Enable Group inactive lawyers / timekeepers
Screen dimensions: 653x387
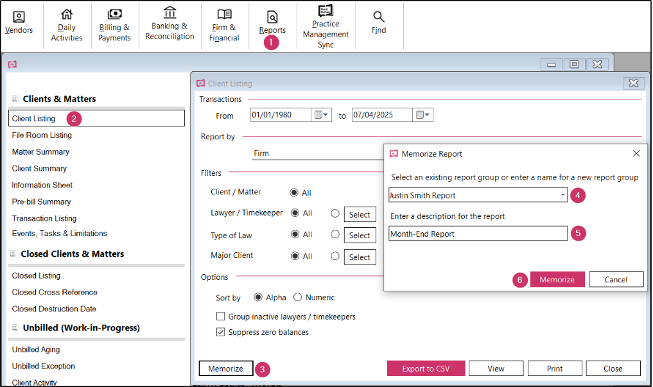coord(221,316)
